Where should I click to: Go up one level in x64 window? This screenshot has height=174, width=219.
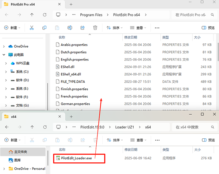coord(32,127)
